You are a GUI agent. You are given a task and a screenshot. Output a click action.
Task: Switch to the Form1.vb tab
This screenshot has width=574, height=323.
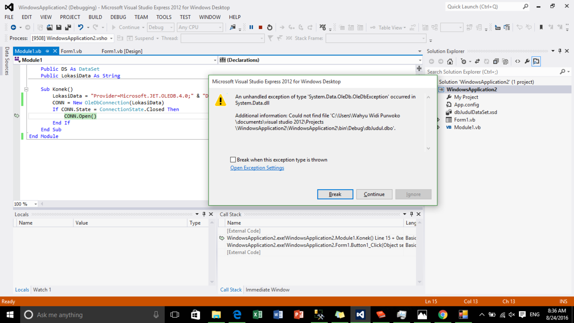(x=71, y=51)
